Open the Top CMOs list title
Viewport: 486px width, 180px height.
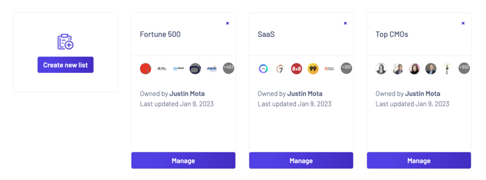[x=392, y=34]
